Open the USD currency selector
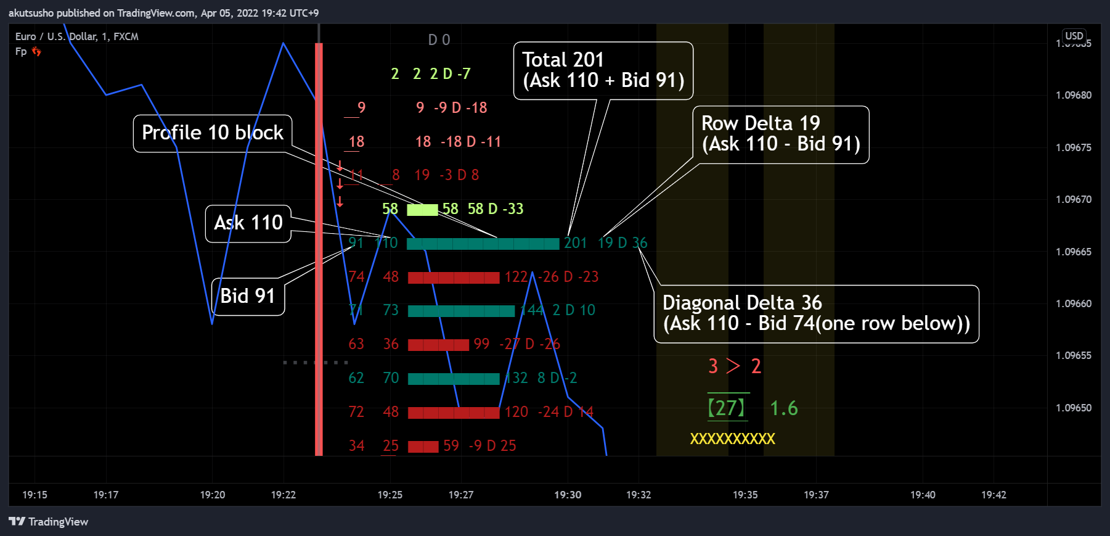Viewport: 1110px width, 536px height. (1074, 36)
